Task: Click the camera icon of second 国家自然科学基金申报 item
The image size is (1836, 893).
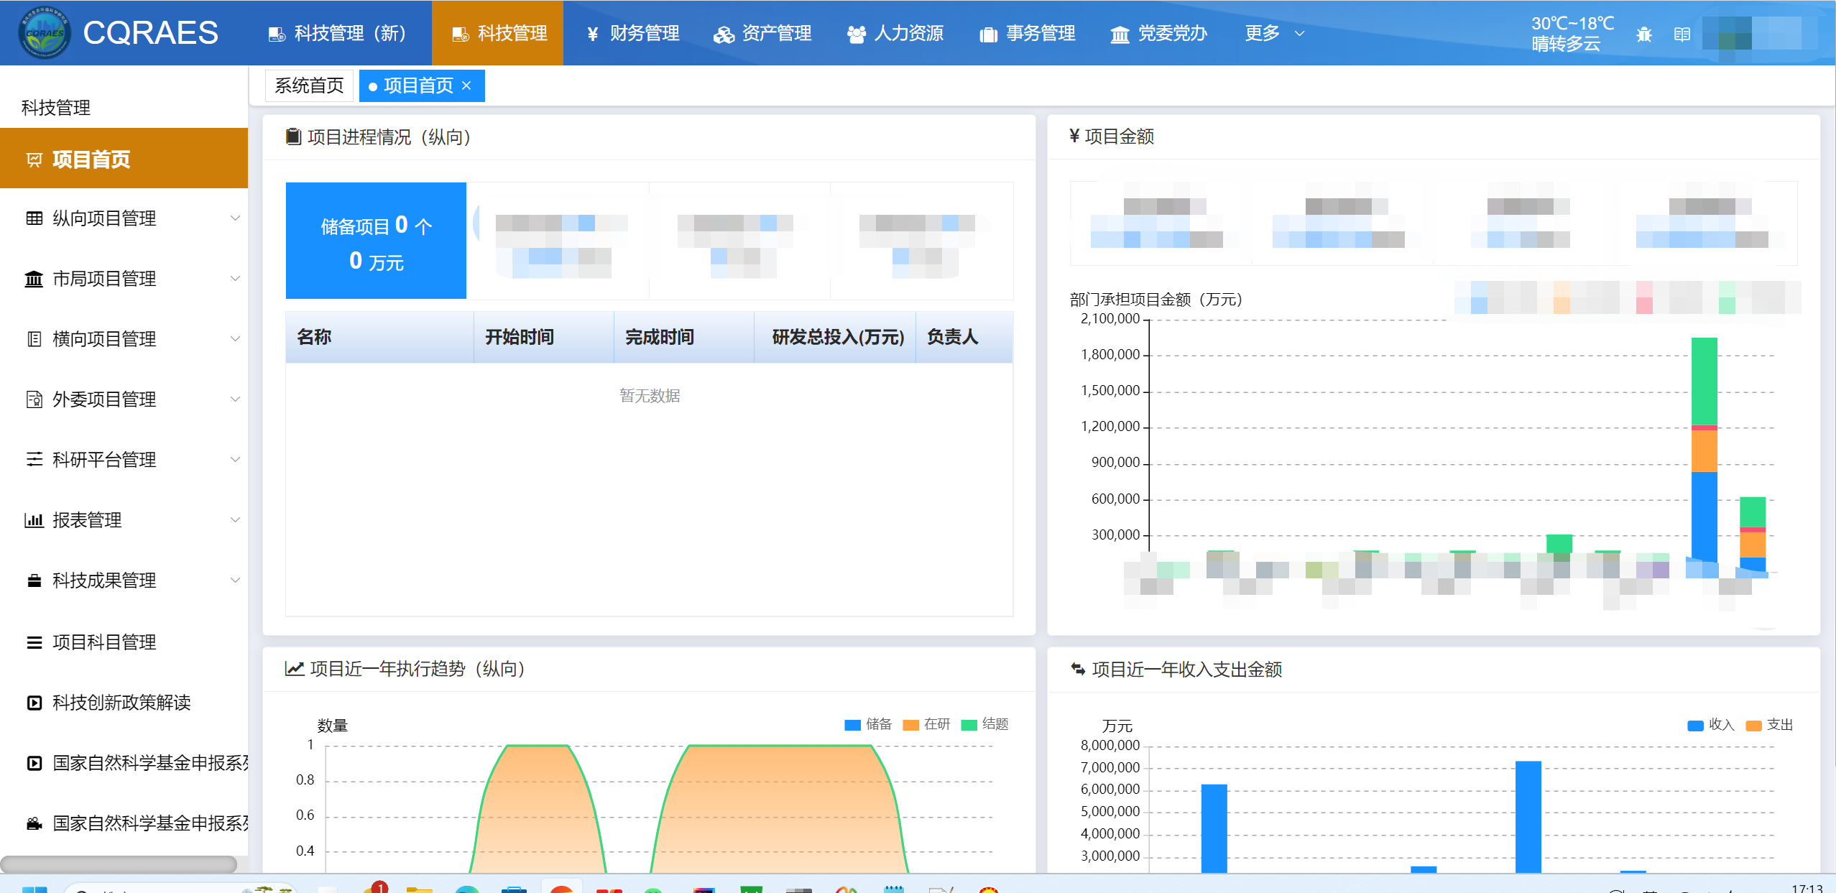Action: pos(34,823)
